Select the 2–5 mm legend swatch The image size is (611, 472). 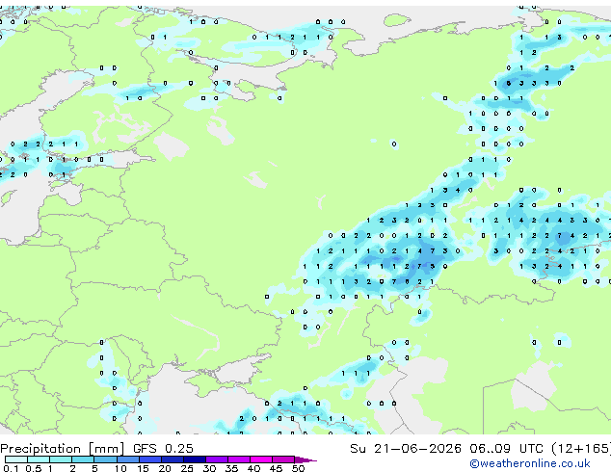tap(83, 459)
